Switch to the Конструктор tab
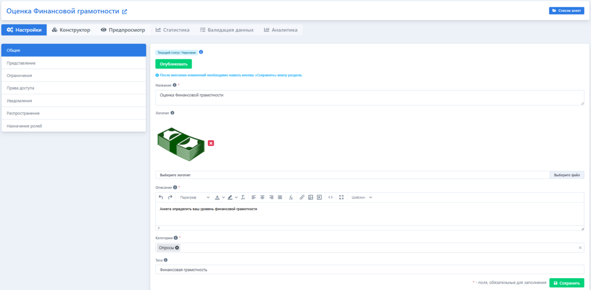The height and width of the screenshot is (290, 591). pos(71,30)
